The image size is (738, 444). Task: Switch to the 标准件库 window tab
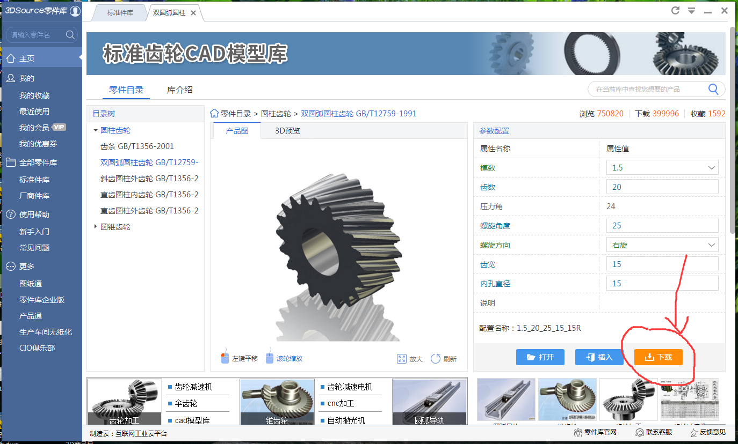pyautogui.click(x=120, y=13)
